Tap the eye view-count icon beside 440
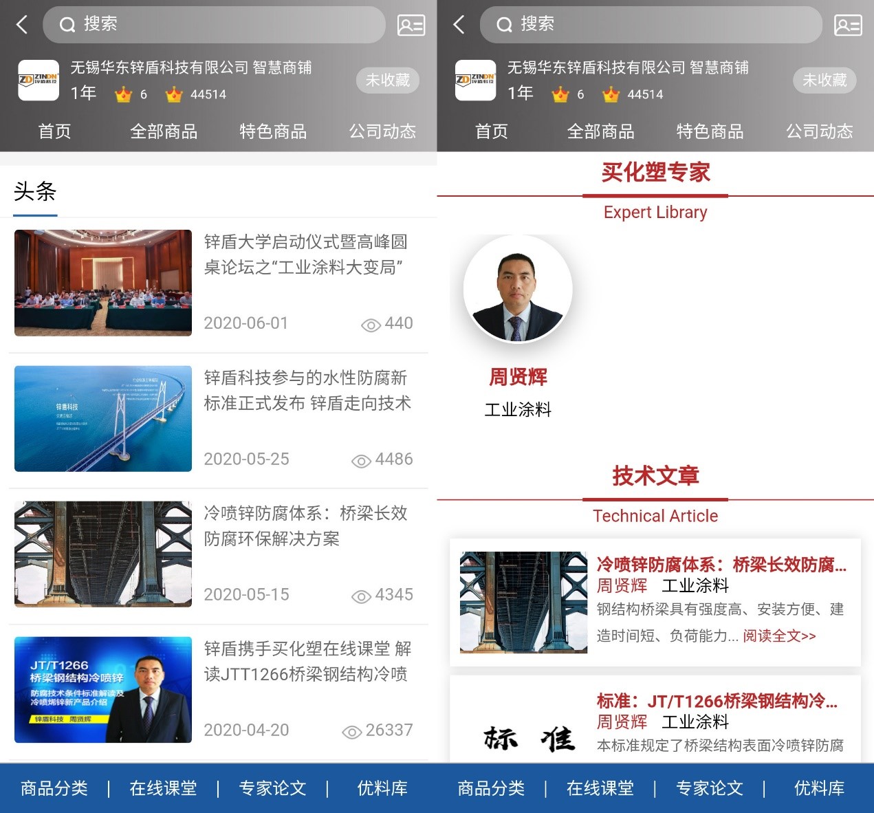874x813 pixels. point(371,325)
